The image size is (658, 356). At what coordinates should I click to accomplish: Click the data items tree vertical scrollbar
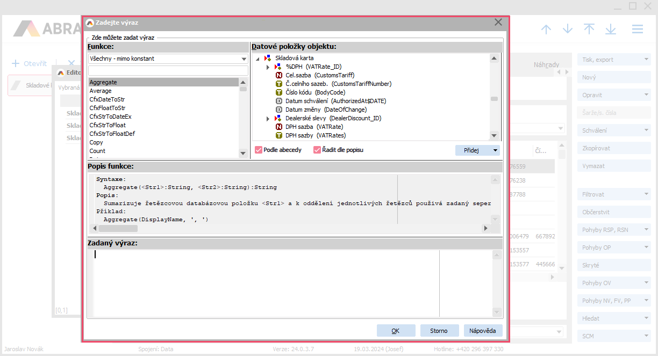point(494,97)
